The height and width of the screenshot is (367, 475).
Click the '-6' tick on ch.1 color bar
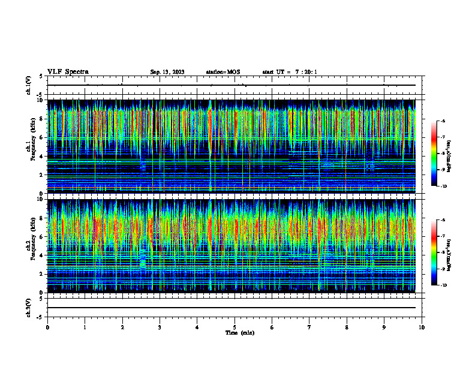[443, 121]
